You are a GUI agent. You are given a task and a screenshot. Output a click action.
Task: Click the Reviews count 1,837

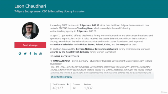pyautogui.click(x=88, y=88)
